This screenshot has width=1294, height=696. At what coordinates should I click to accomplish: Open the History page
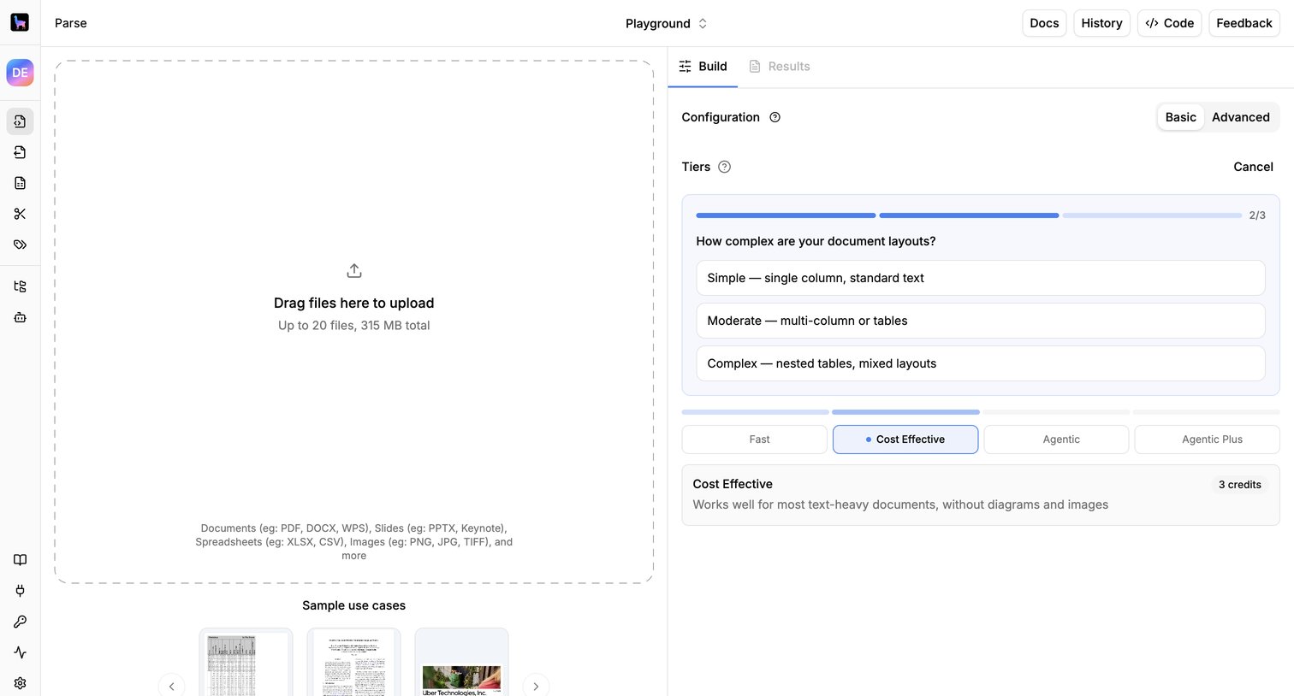coord(1101,23)
